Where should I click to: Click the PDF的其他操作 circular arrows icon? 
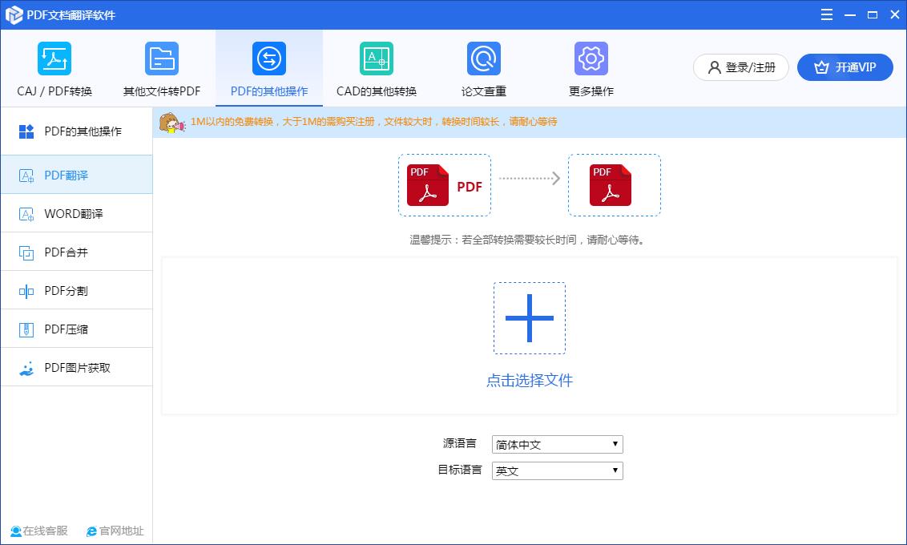(268, 59)
